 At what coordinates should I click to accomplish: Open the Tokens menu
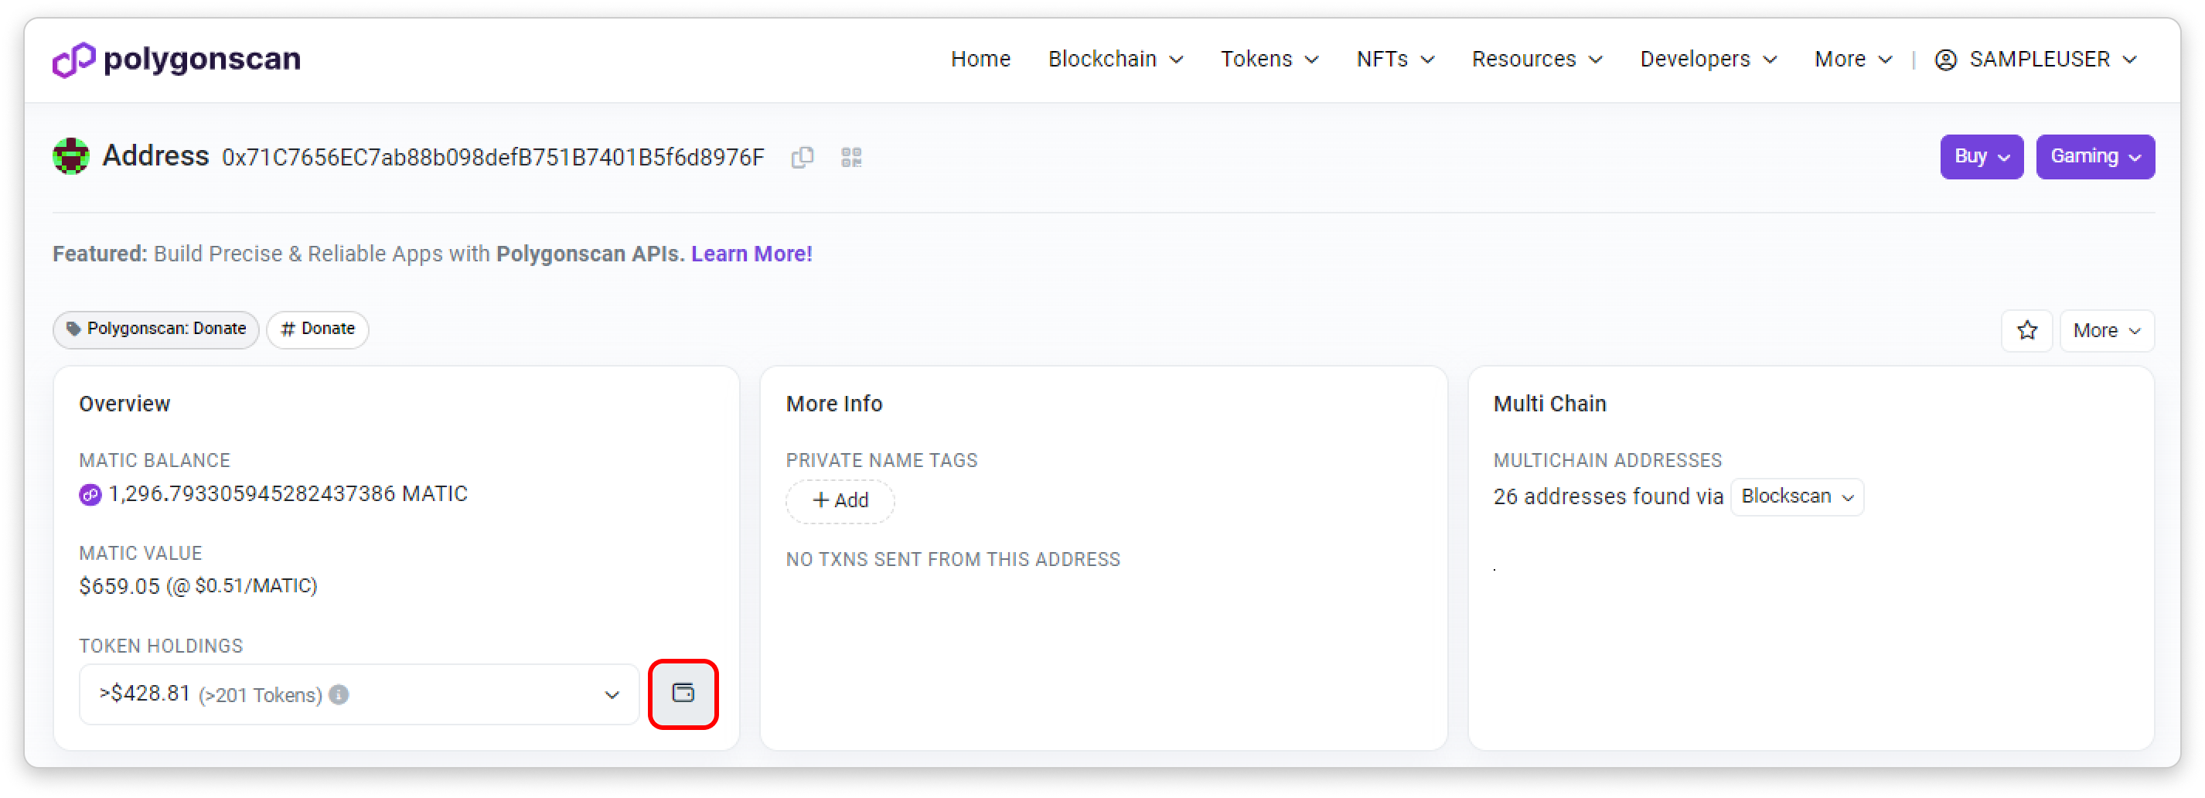(1269, 59)
